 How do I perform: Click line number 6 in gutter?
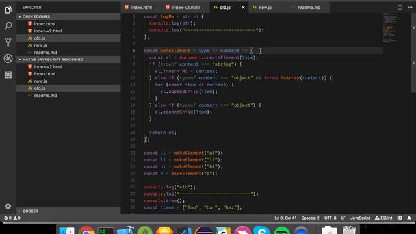134,51
